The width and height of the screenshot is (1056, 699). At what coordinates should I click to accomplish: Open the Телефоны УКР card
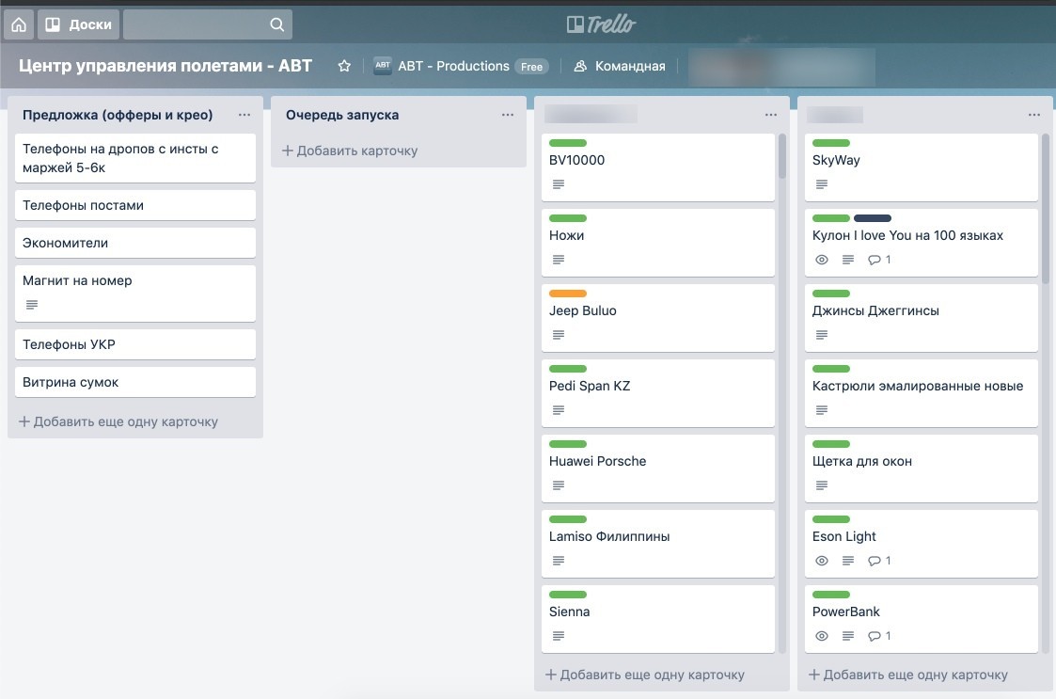pos(135,344)
